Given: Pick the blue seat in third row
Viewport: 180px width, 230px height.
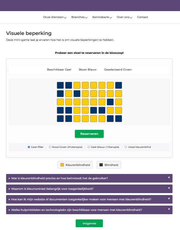Looking at the screenshot, I should tap(110, 102).
